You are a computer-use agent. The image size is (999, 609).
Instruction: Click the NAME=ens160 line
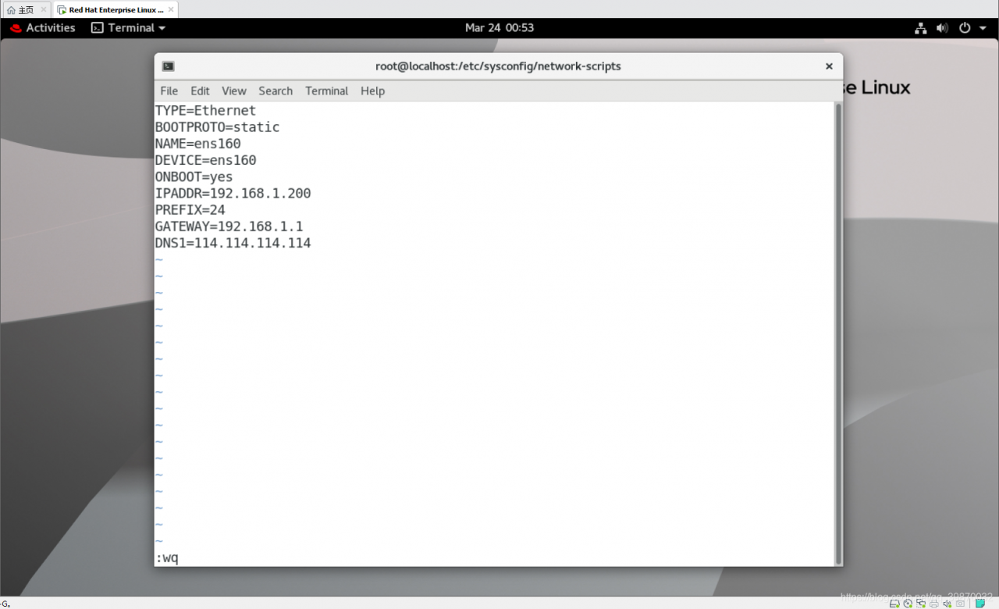[x=198, y=144]
